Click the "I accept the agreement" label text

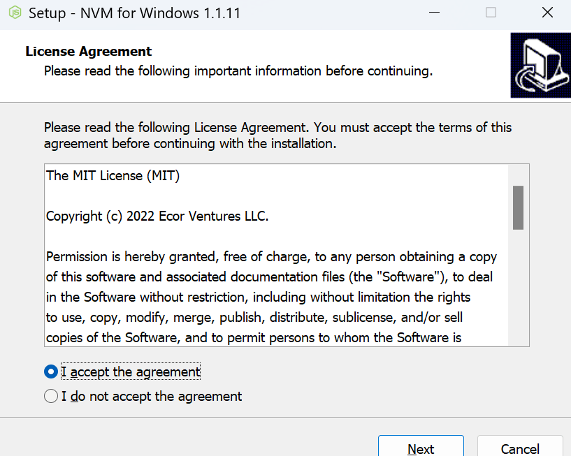pyautogui.click(x=131, y=372)
